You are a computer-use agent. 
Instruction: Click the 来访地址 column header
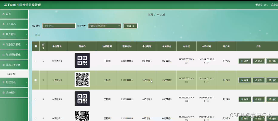pyautogui.click(x=147, y=46)
